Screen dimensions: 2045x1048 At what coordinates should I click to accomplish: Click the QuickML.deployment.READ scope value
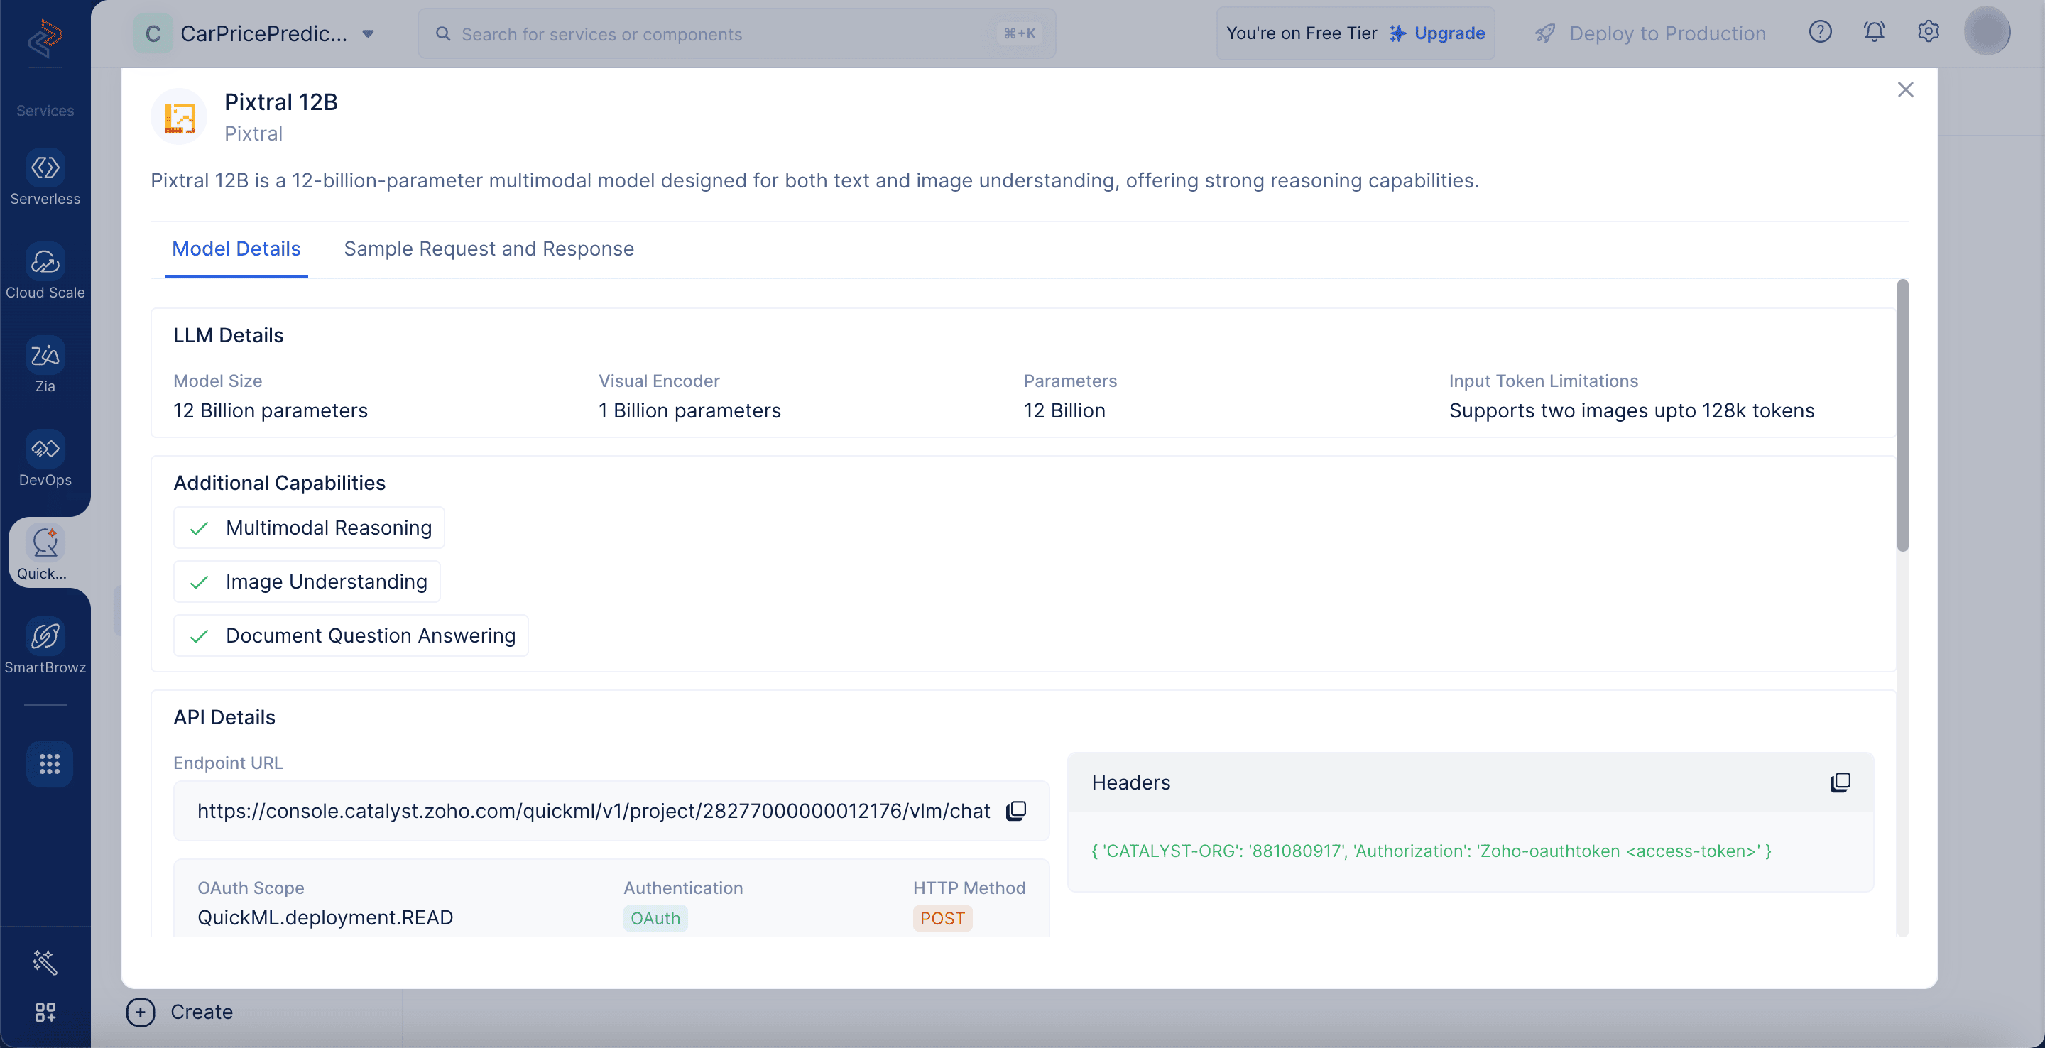click(x=325, y=917)
